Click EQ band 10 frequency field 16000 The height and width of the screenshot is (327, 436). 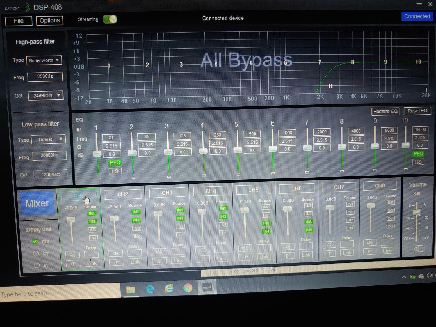click(420, 130)
